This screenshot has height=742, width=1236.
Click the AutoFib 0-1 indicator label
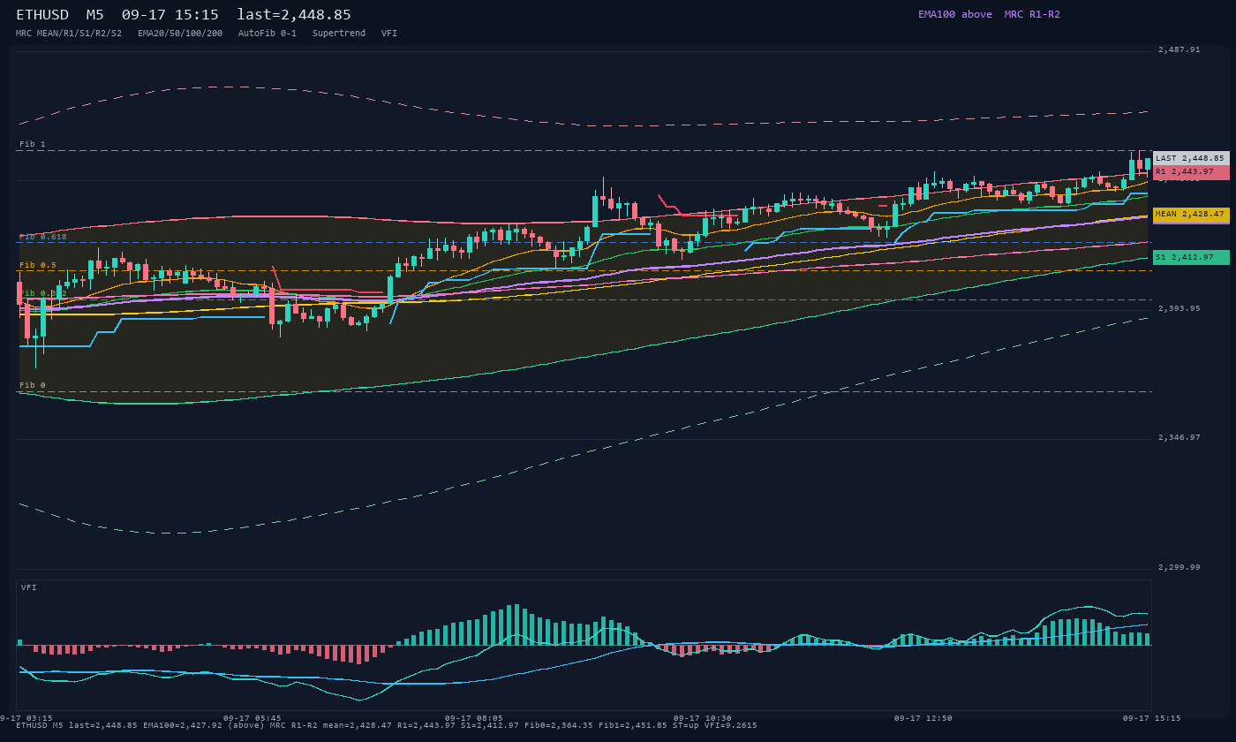(x=268, y=34)
